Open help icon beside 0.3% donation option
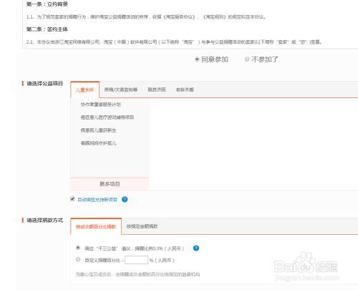Image resolution: width=358 pixels, height=290 pixels. [196, 248]
